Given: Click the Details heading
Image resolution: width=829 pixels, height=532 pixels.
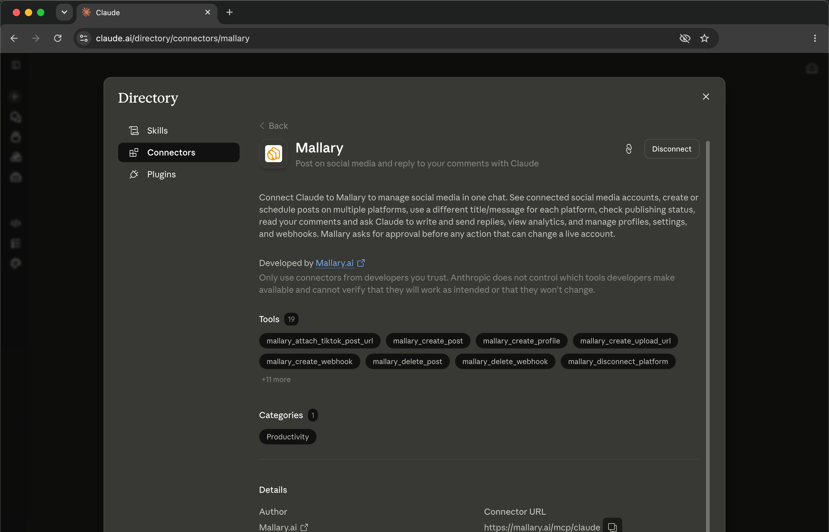Looking at the screenshot, I should coord(273,490).
